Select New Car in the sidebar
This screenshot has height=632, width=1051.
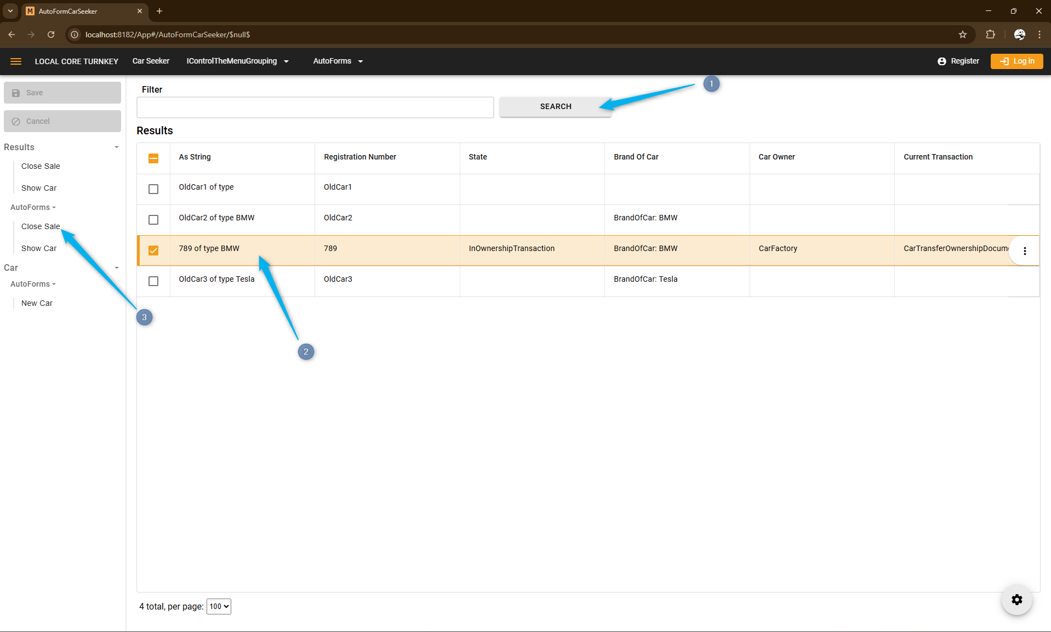click(37, 303)
